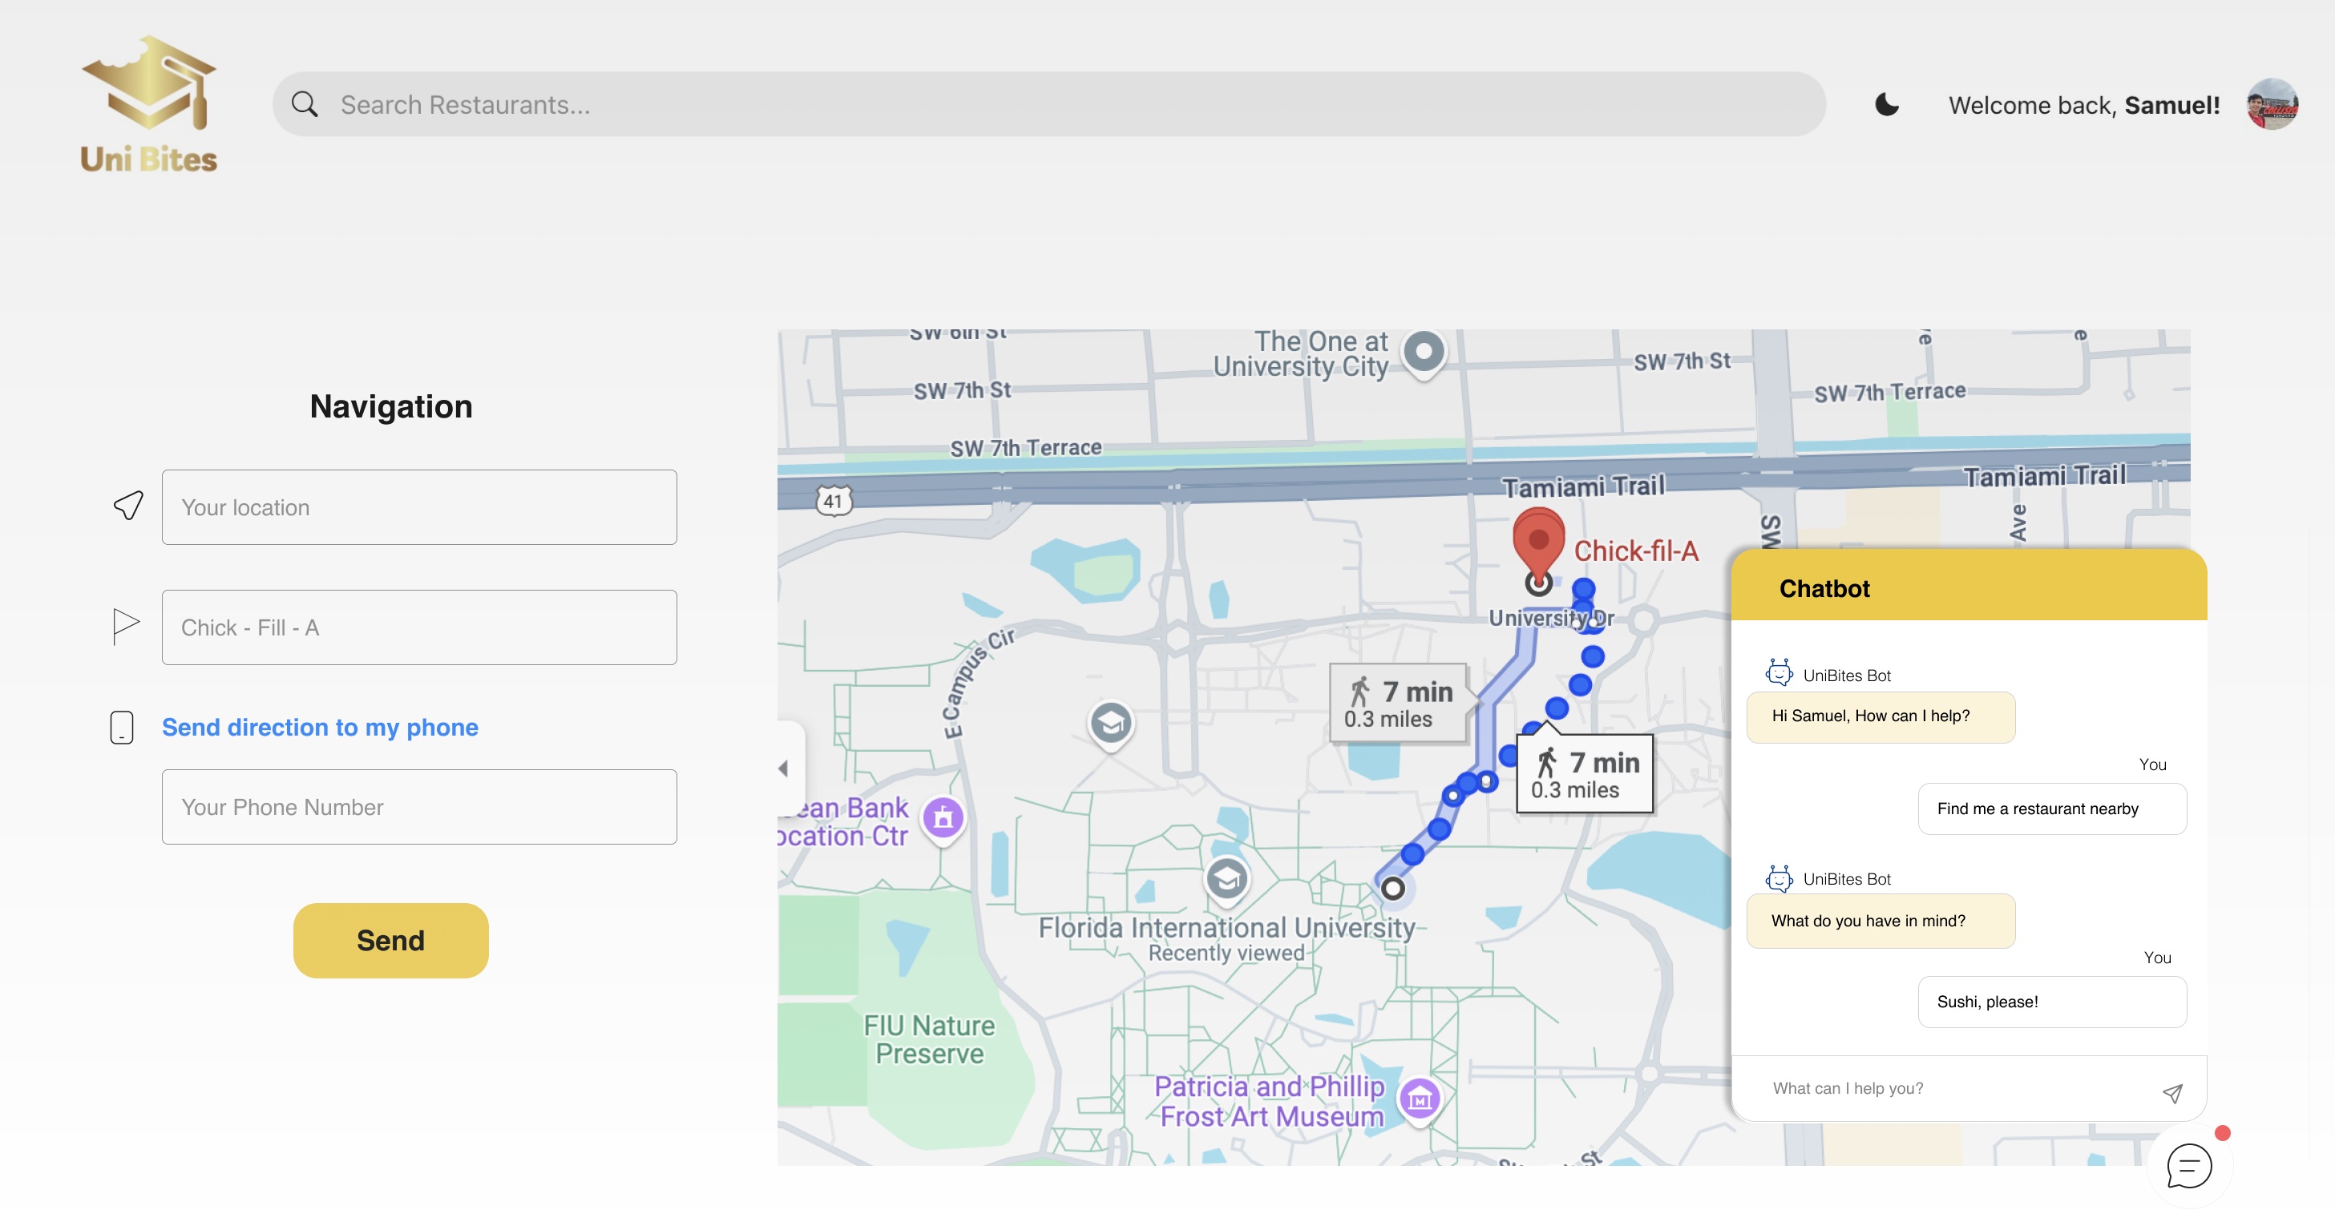Click The One at University City marker
This screenshot has height=1214, width=2335.
click(1423, 352)
